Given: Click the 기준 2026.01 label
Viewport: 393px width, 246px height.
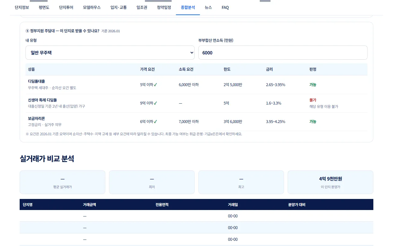Looking at the screenshot, I should pyautogui.click(x=111, y=31).
